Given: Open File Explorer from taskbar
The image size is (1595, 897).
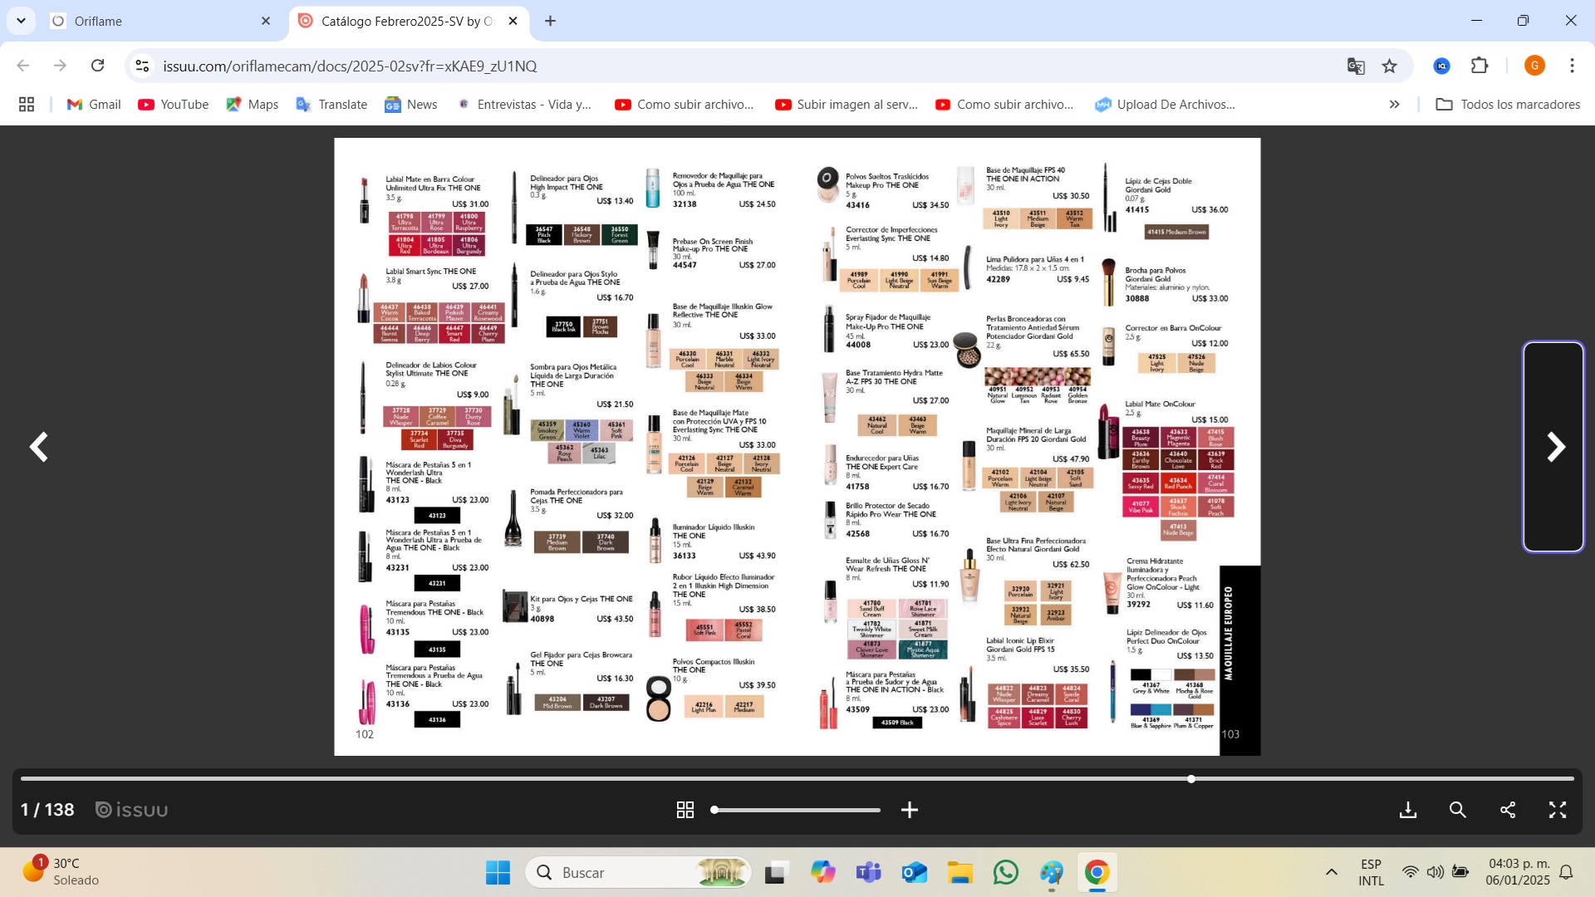Looking at the screenshot, I should coord(959,872).
